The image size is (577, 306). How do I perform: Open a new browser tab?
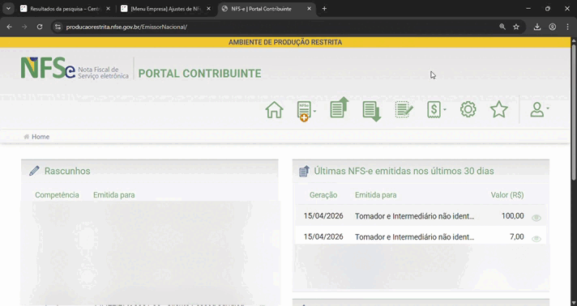pyautogui.click(x=324, y=8)
